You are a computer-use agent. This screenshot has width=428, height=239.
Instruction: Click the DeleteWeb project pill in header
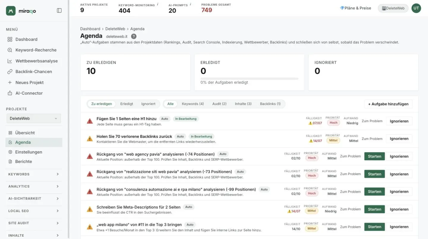click(x=393, y=8)
